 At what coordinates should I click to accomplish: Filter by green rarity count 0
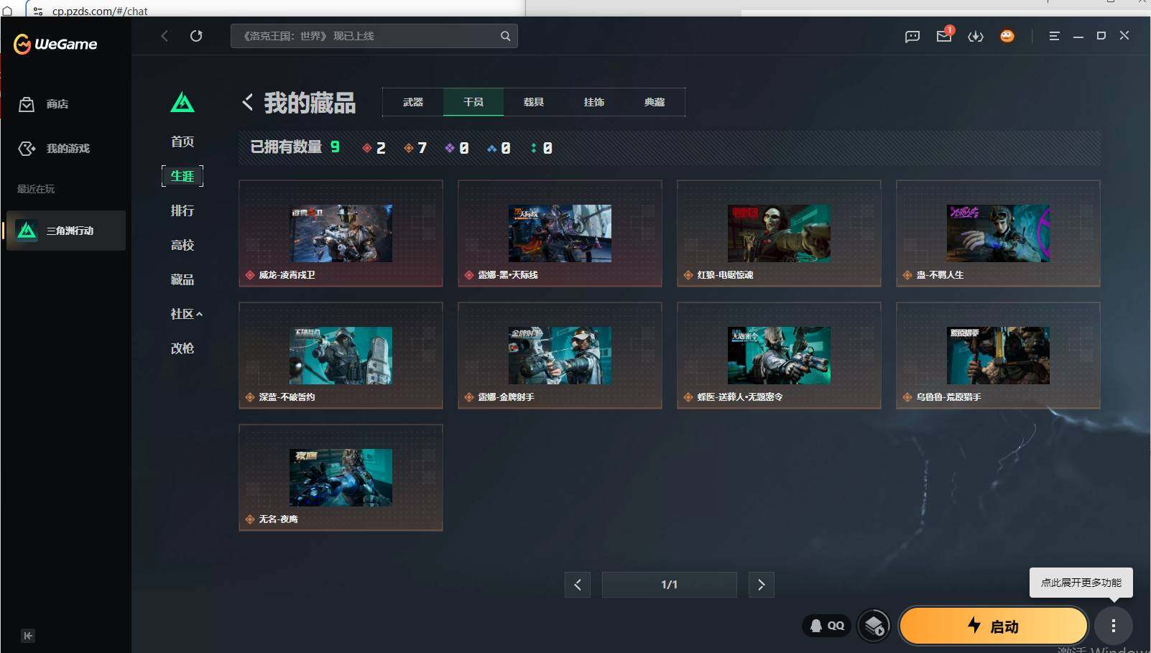pos(541,148)
